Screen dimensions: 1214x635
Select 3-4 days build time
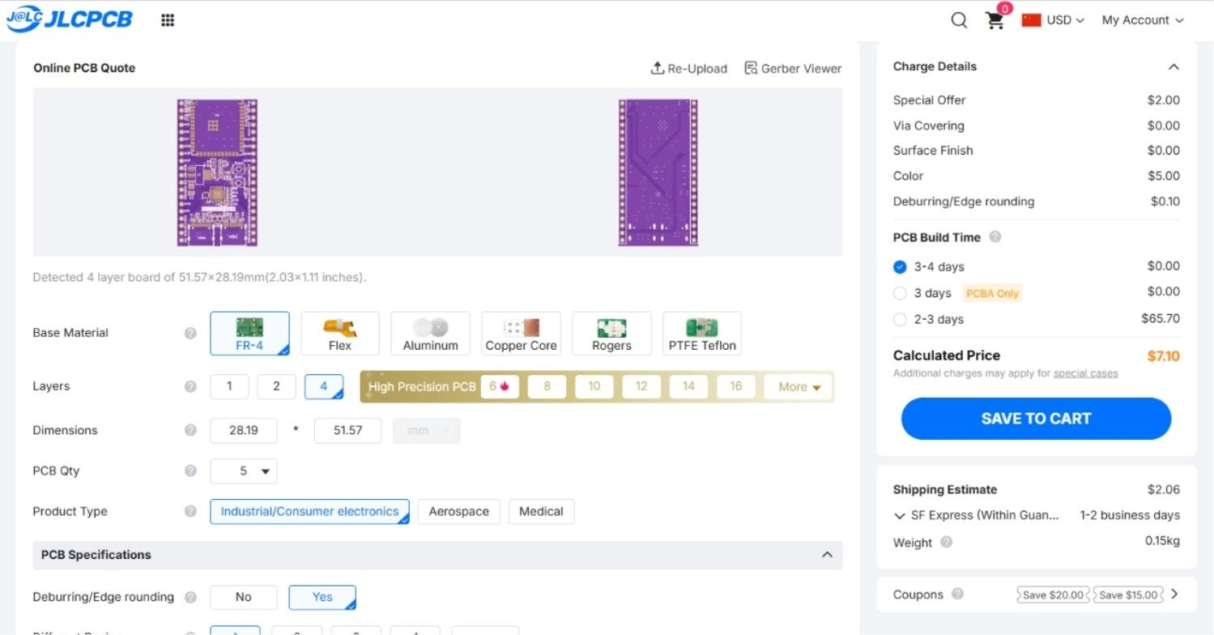tap(900, 266)
